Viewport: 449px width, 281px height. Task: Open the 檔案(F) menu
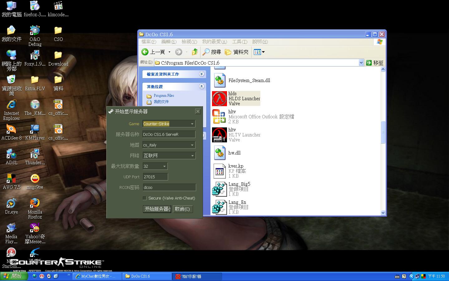click(x=149, y=42)
